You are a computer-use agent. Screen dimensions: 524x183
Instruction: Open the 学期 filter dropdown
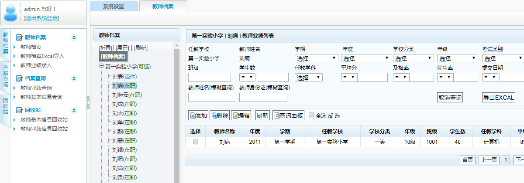click(316, 58)
